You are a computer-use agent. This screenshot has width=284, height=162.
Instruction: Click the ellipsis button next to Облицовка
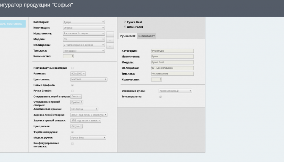click(x=109, y=46)
